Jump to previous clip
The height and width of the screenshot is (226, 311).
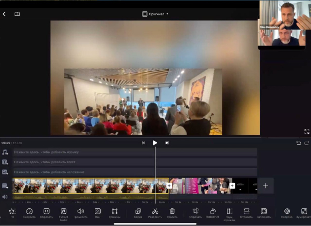pos(143,143)
